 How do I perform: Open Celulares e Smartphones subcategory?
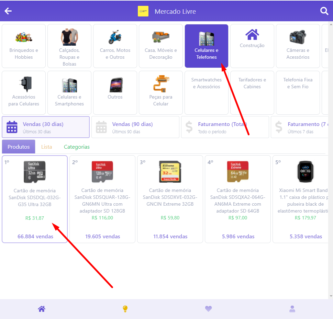(x=69, y=93)
